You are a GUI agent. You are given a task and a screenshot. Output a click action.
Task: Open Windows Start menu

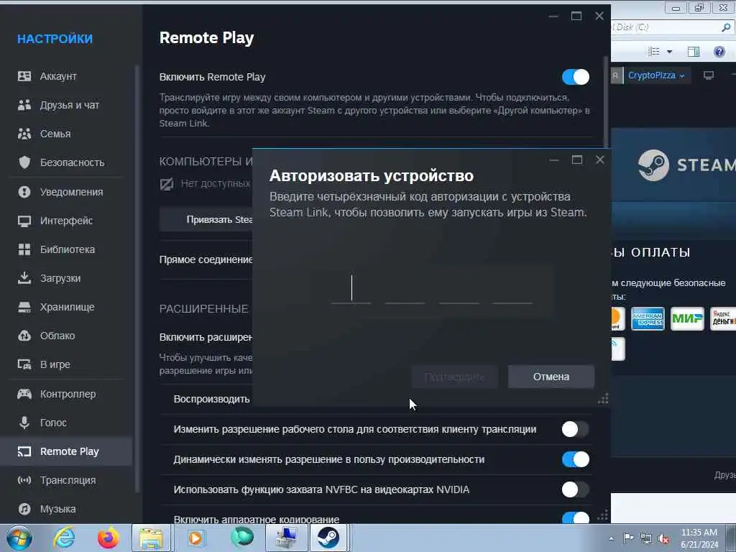(x=19, y=538)
